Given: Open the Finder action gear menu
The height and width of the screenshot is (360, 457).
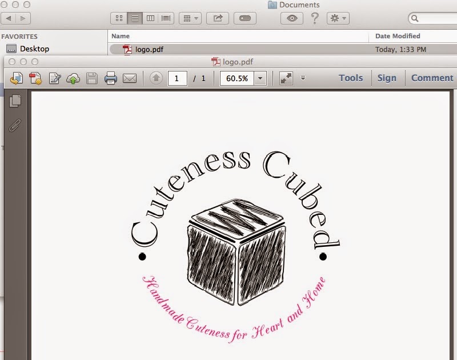Looking at the screenshot, I should pyautogui.click(x=337, y=18).
